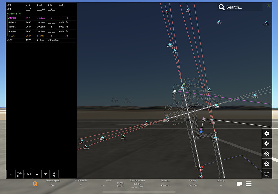
Task: Tap the MA07 fix triangle
Action: (124, 136)
